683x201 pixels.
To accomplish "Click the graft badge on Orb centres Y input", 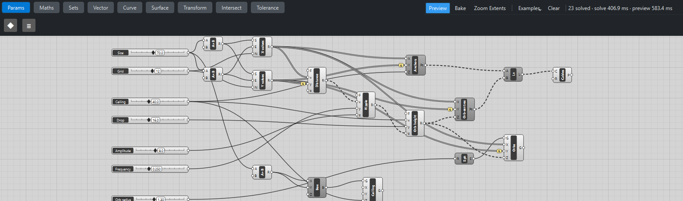I will pyautogui.click(x=450, y=109).
